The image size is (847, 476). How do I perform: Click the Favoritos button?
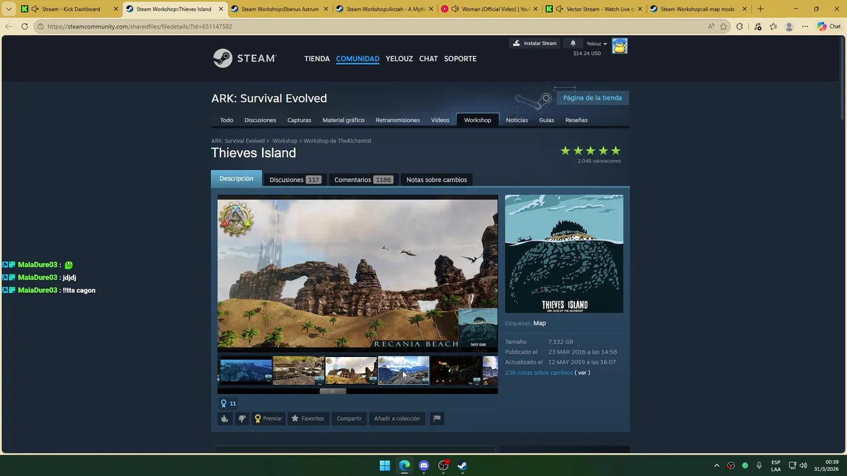click(x=308, y=418)
